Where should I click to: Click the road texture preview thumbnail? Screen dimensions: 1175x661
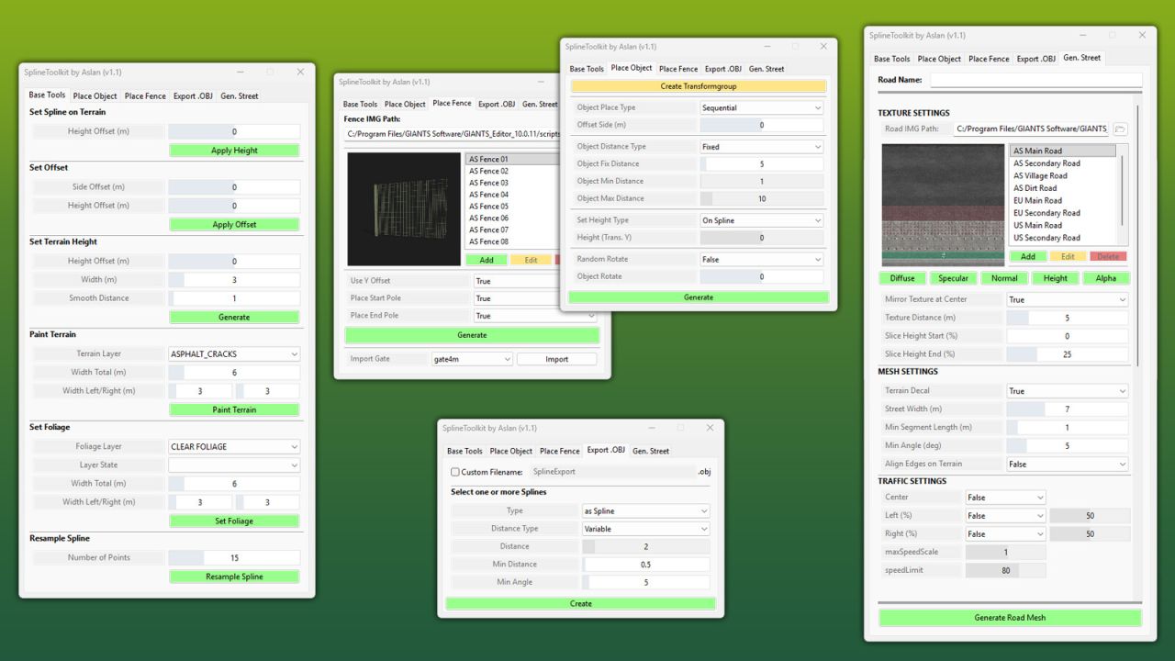943,204
